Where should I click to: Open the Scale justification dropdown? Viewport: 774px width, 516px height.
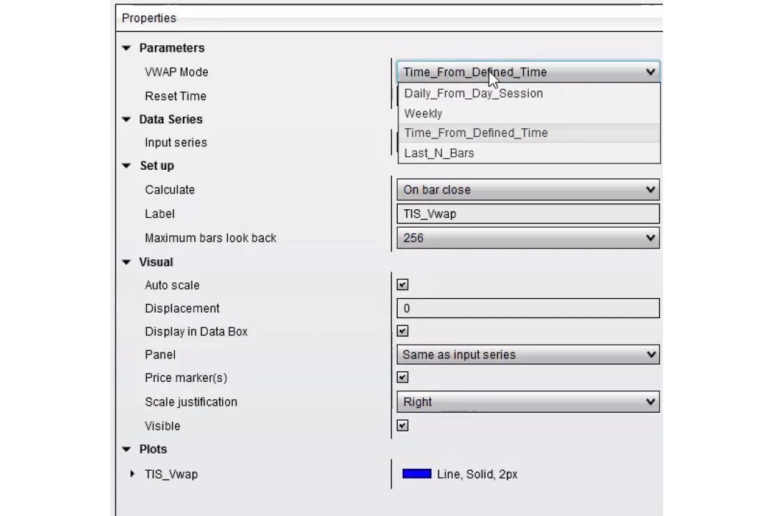pyautogui.click(x=528, y=402)
